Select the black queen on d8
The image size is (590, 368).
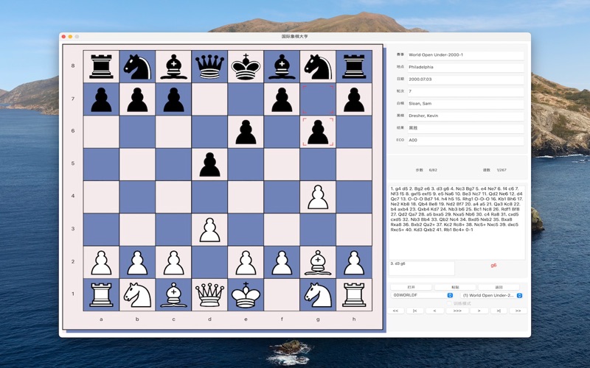209,66
